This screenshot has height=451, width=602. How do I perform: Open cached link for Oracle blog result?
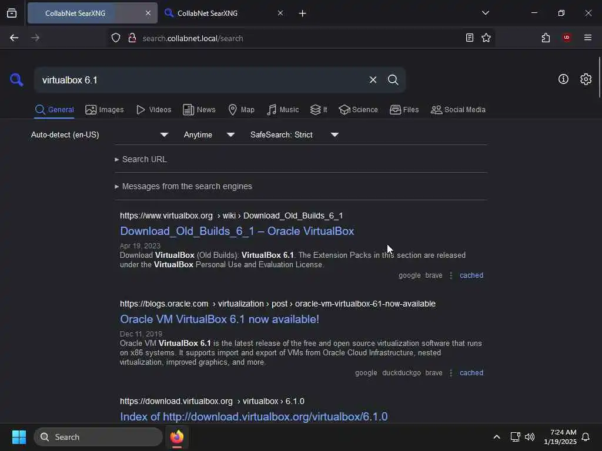pyautogui.click(x=471, y=373)
